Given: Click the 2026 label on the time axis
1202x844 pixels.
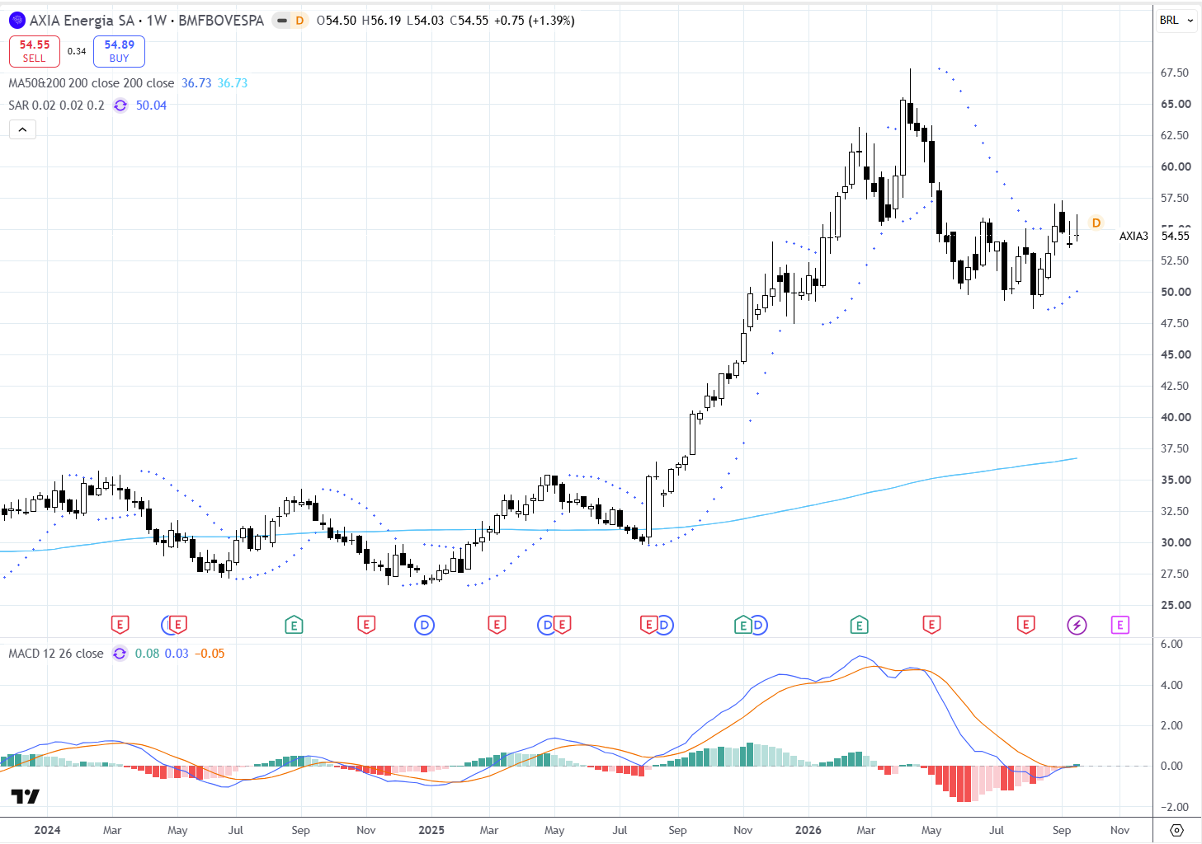Looking at the screenshot, I should 808,830.
